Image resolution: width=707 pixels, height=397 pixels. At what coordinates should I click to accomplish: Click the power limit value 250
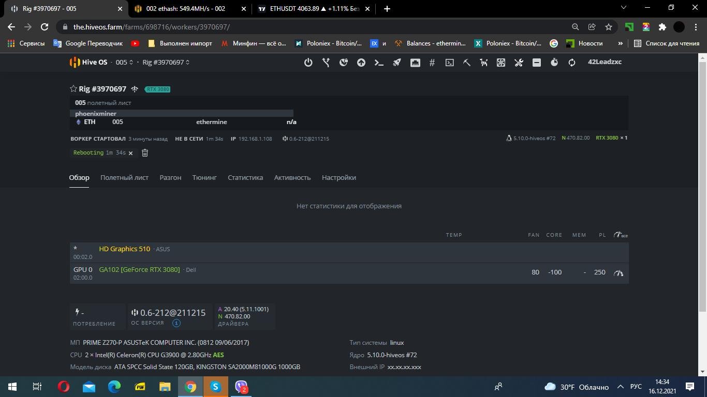pyautogui.click(x=599, y=272)
